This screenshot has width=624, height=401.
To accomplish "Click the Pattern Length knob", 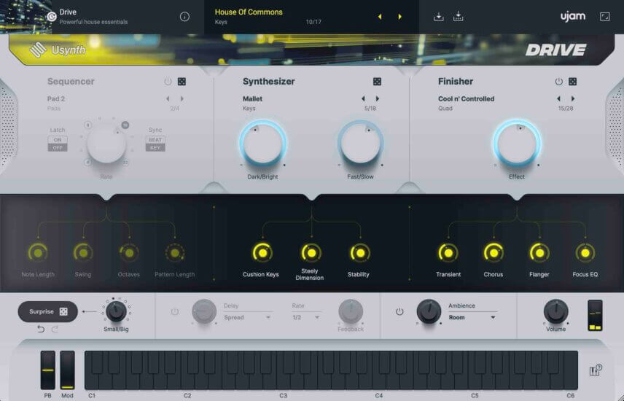I will click(175, 253).
